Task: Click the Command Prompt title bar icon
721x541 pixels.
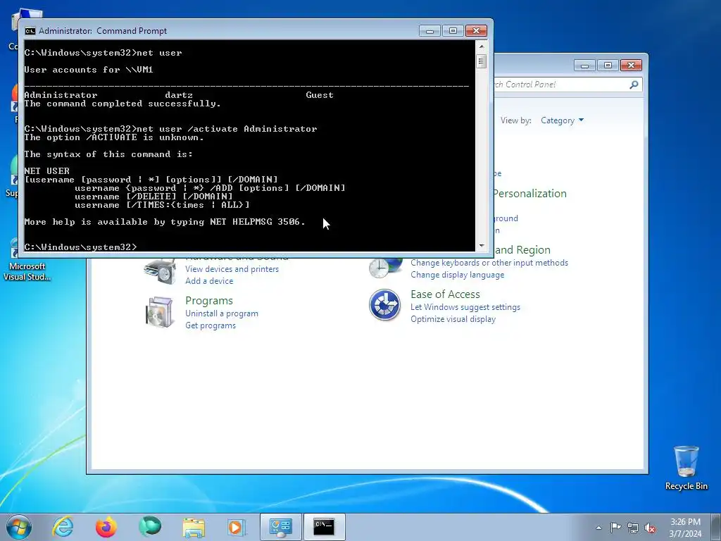Action: pyautogui.click(x=30, y=31)
